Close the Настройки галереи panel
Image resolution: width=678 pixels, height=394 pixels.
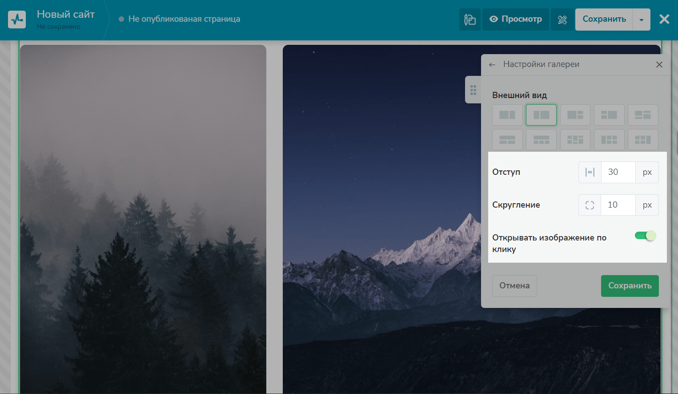(659, 65)
